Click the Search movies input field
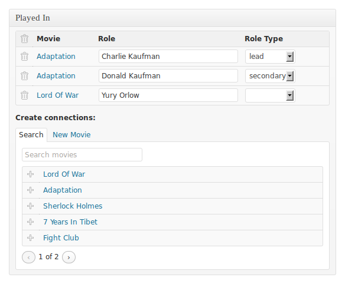This screenshot has width=345, height=284. point(82,155)
